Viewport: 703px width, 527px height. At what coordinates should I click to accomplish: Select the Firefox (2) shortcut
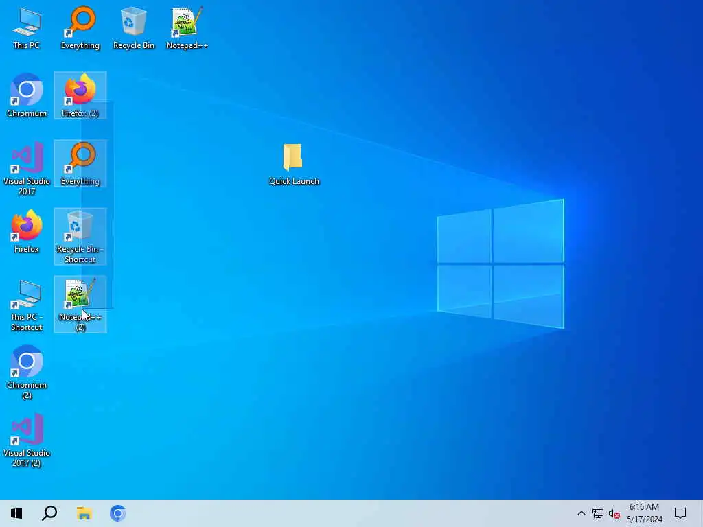(80, 95)
